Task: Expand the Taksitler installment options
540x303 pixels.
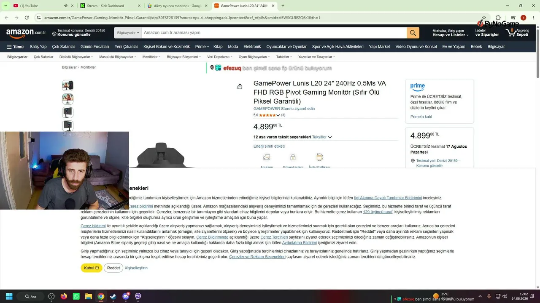Action: (322, 137)
